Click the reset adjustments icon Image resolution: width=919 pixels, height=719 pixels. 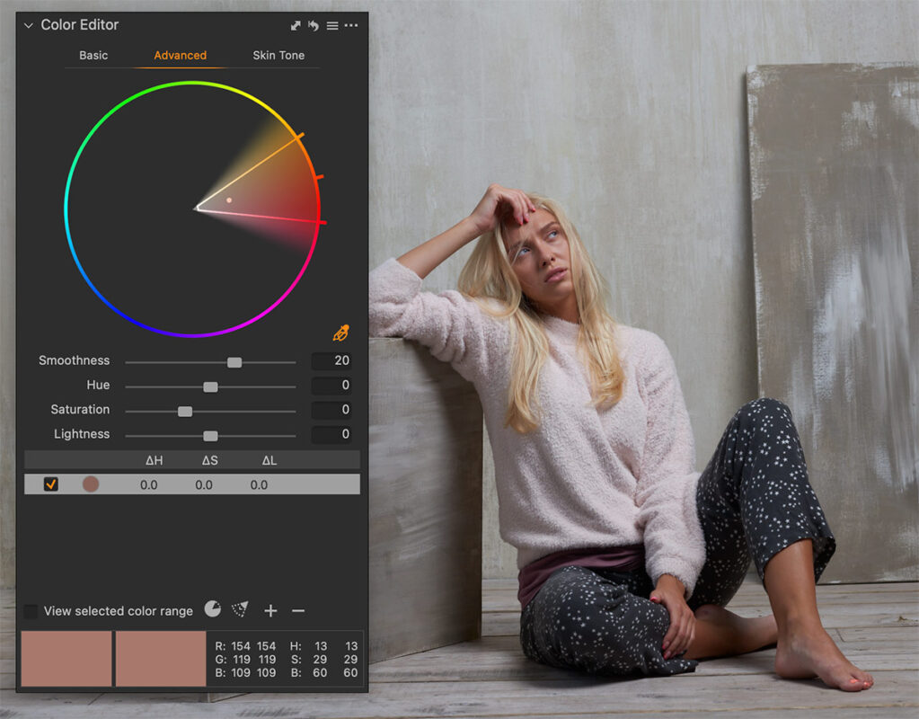point(313,25)
